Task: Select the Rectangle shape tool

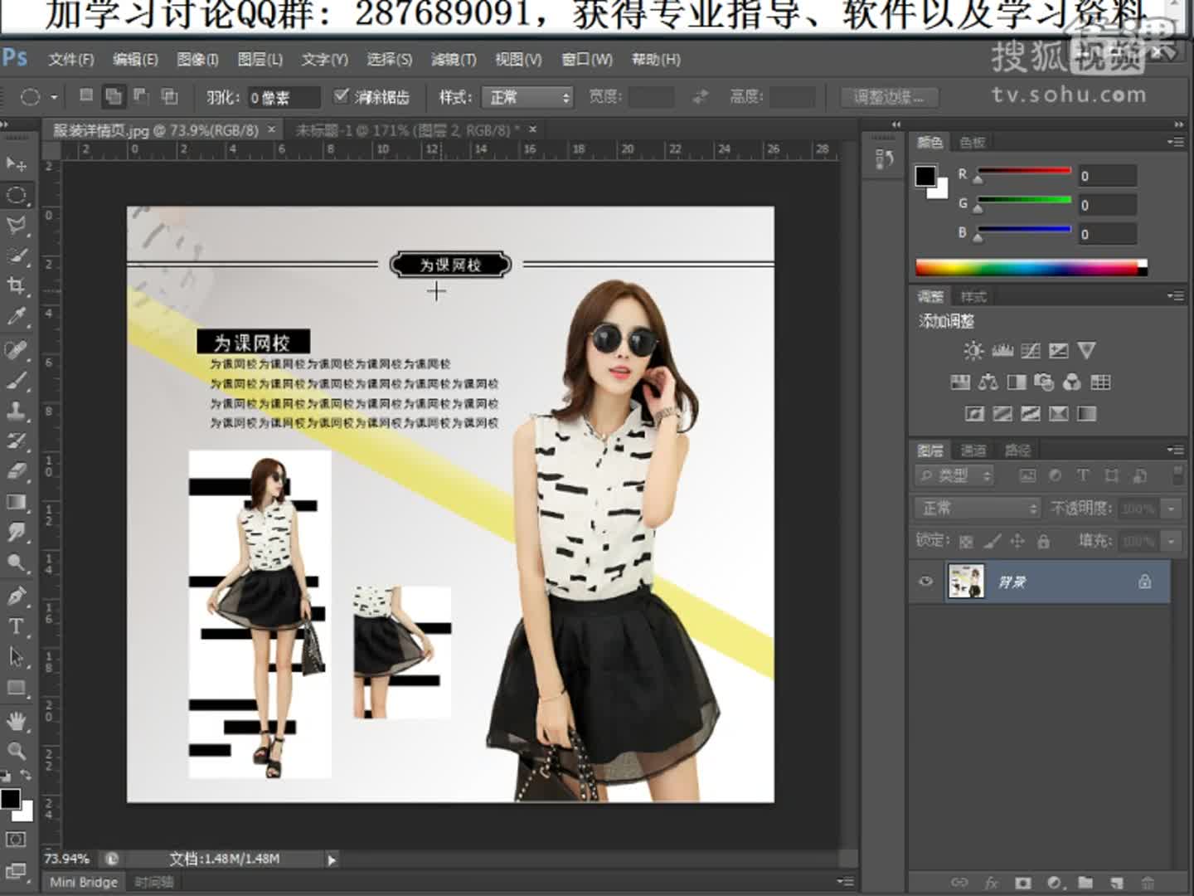Action: coord(16,688)
